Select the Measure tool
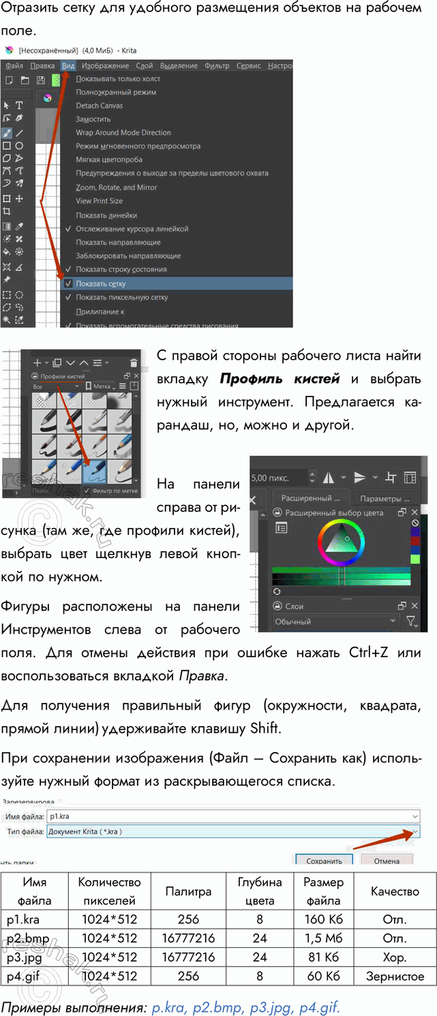The height and width of the screenshot is (1016, 437). tap(20, 267)
